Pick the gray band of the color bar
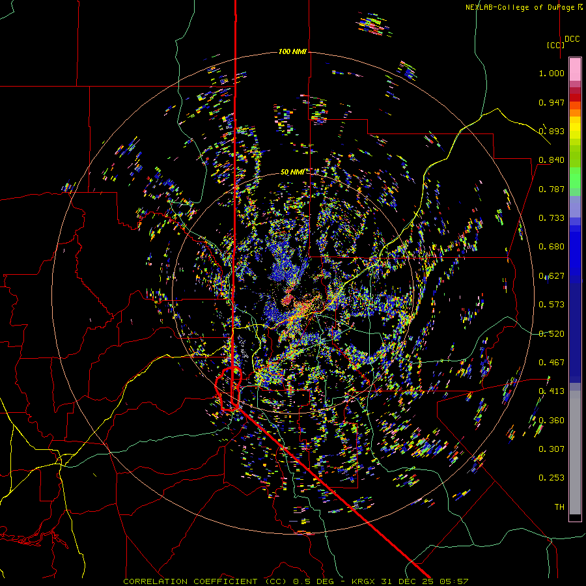Image resolution: width=586 pixels, height=586 pixels. tap(575, 453)
